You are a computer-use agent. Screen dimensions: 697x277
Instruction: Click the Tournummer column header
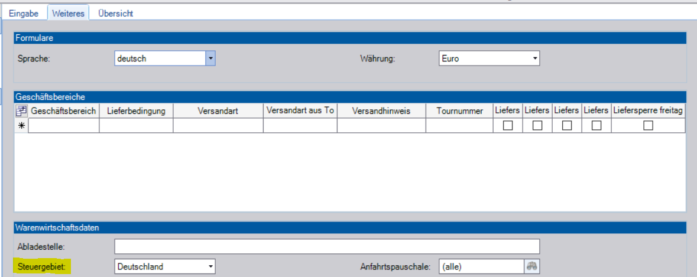click(459, 111)
